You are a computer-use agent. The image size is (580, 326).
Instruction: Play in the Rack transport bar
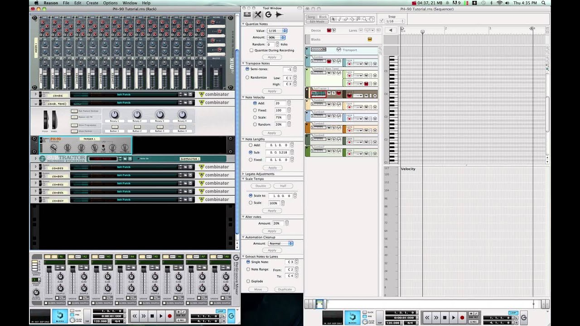click(161, 316)
